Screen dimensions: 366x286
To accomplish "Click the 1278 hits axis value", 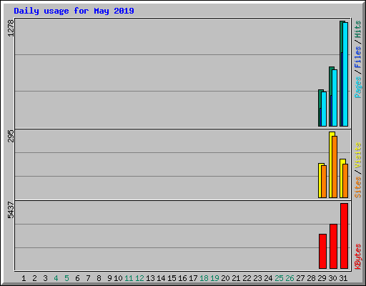I will (x=11, y=28).
